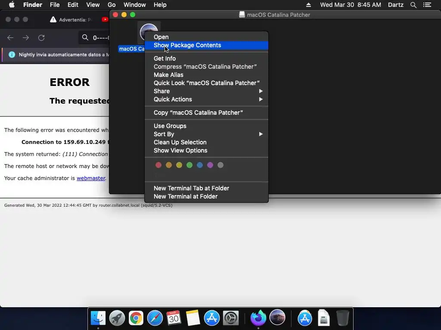Open Notes app in the dock

click(x=193, y=318)
